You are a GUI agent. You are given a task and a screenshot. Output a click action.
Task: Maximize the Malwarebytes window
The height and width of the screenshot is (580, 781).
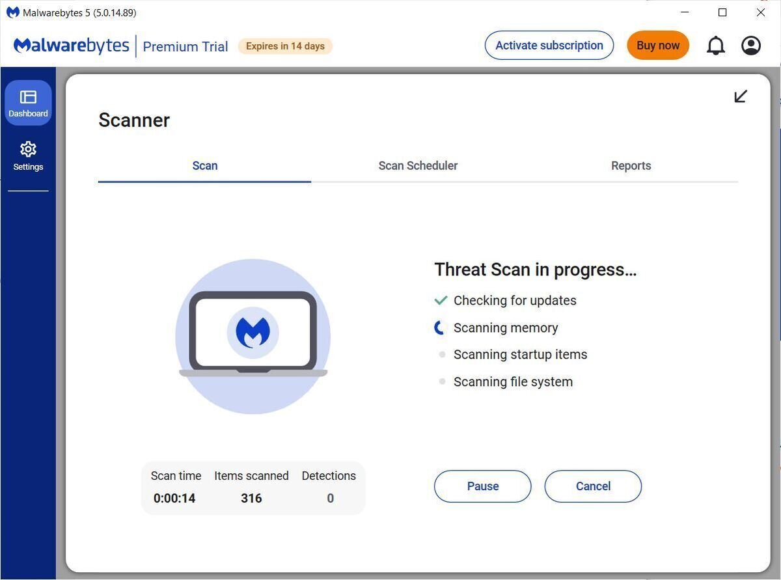tap(722, 12)
